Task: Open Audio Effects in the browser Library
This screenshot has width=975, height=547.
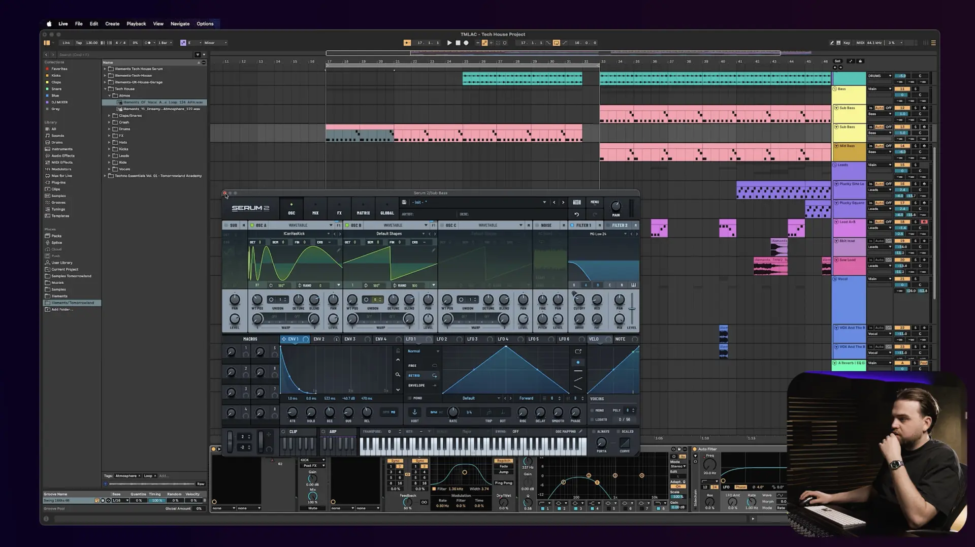Action: tap(62, 156)
